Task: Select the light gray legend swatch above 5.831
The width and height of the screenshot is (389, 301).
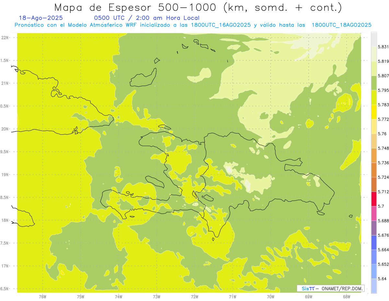Action: click(374, 39)
